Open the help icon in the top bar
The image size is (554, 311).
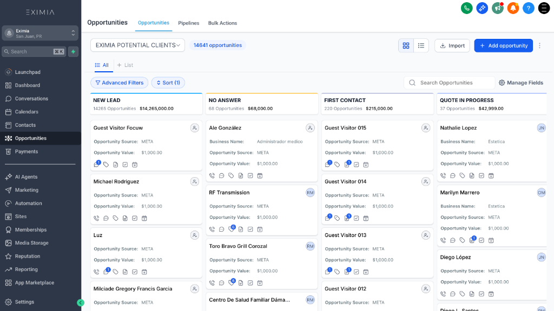(x=529, y=8)
